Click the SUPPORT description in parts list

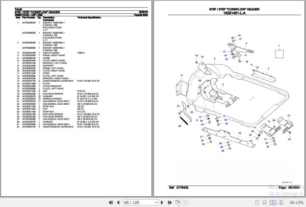(48, 66)
